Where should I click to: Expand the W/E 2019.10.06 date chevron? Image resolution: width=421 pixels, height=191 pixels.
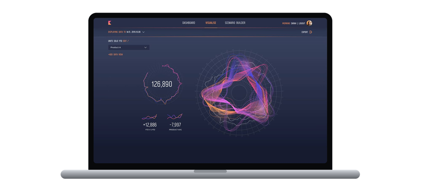[x=143, y=32]
